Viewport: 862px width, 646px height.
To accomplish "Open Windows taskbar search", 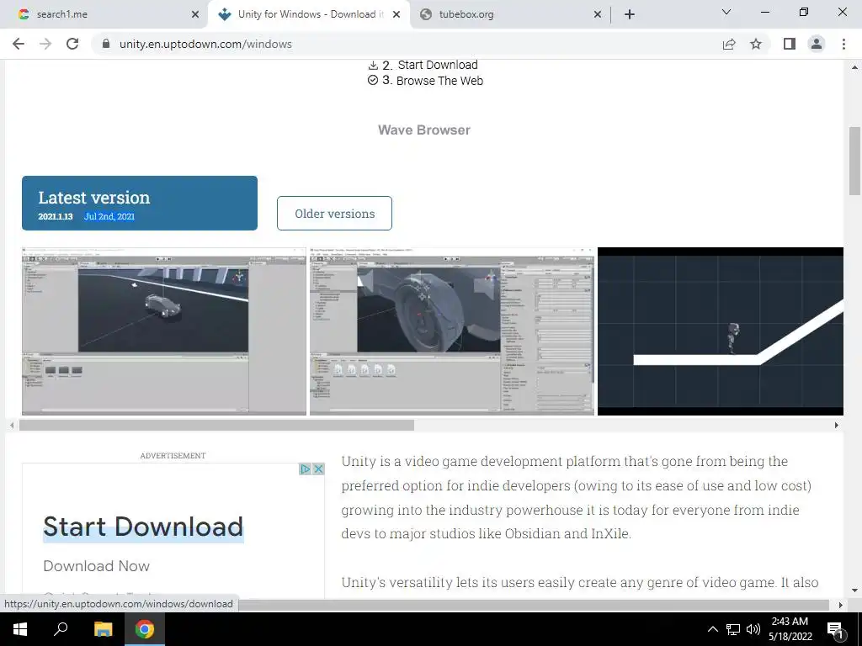I will (61, 629).
